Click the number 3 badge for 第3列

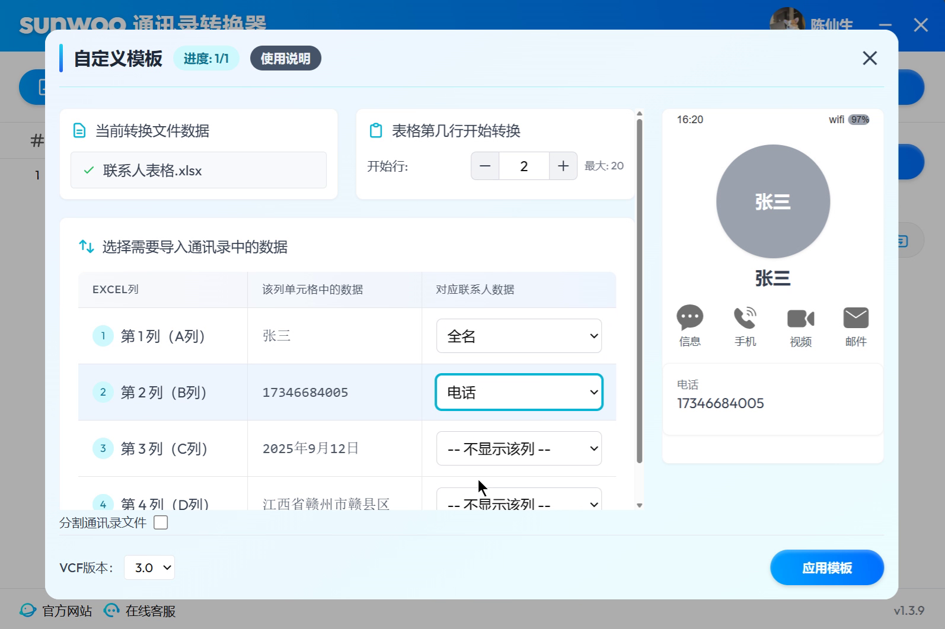tap(103, 448)
